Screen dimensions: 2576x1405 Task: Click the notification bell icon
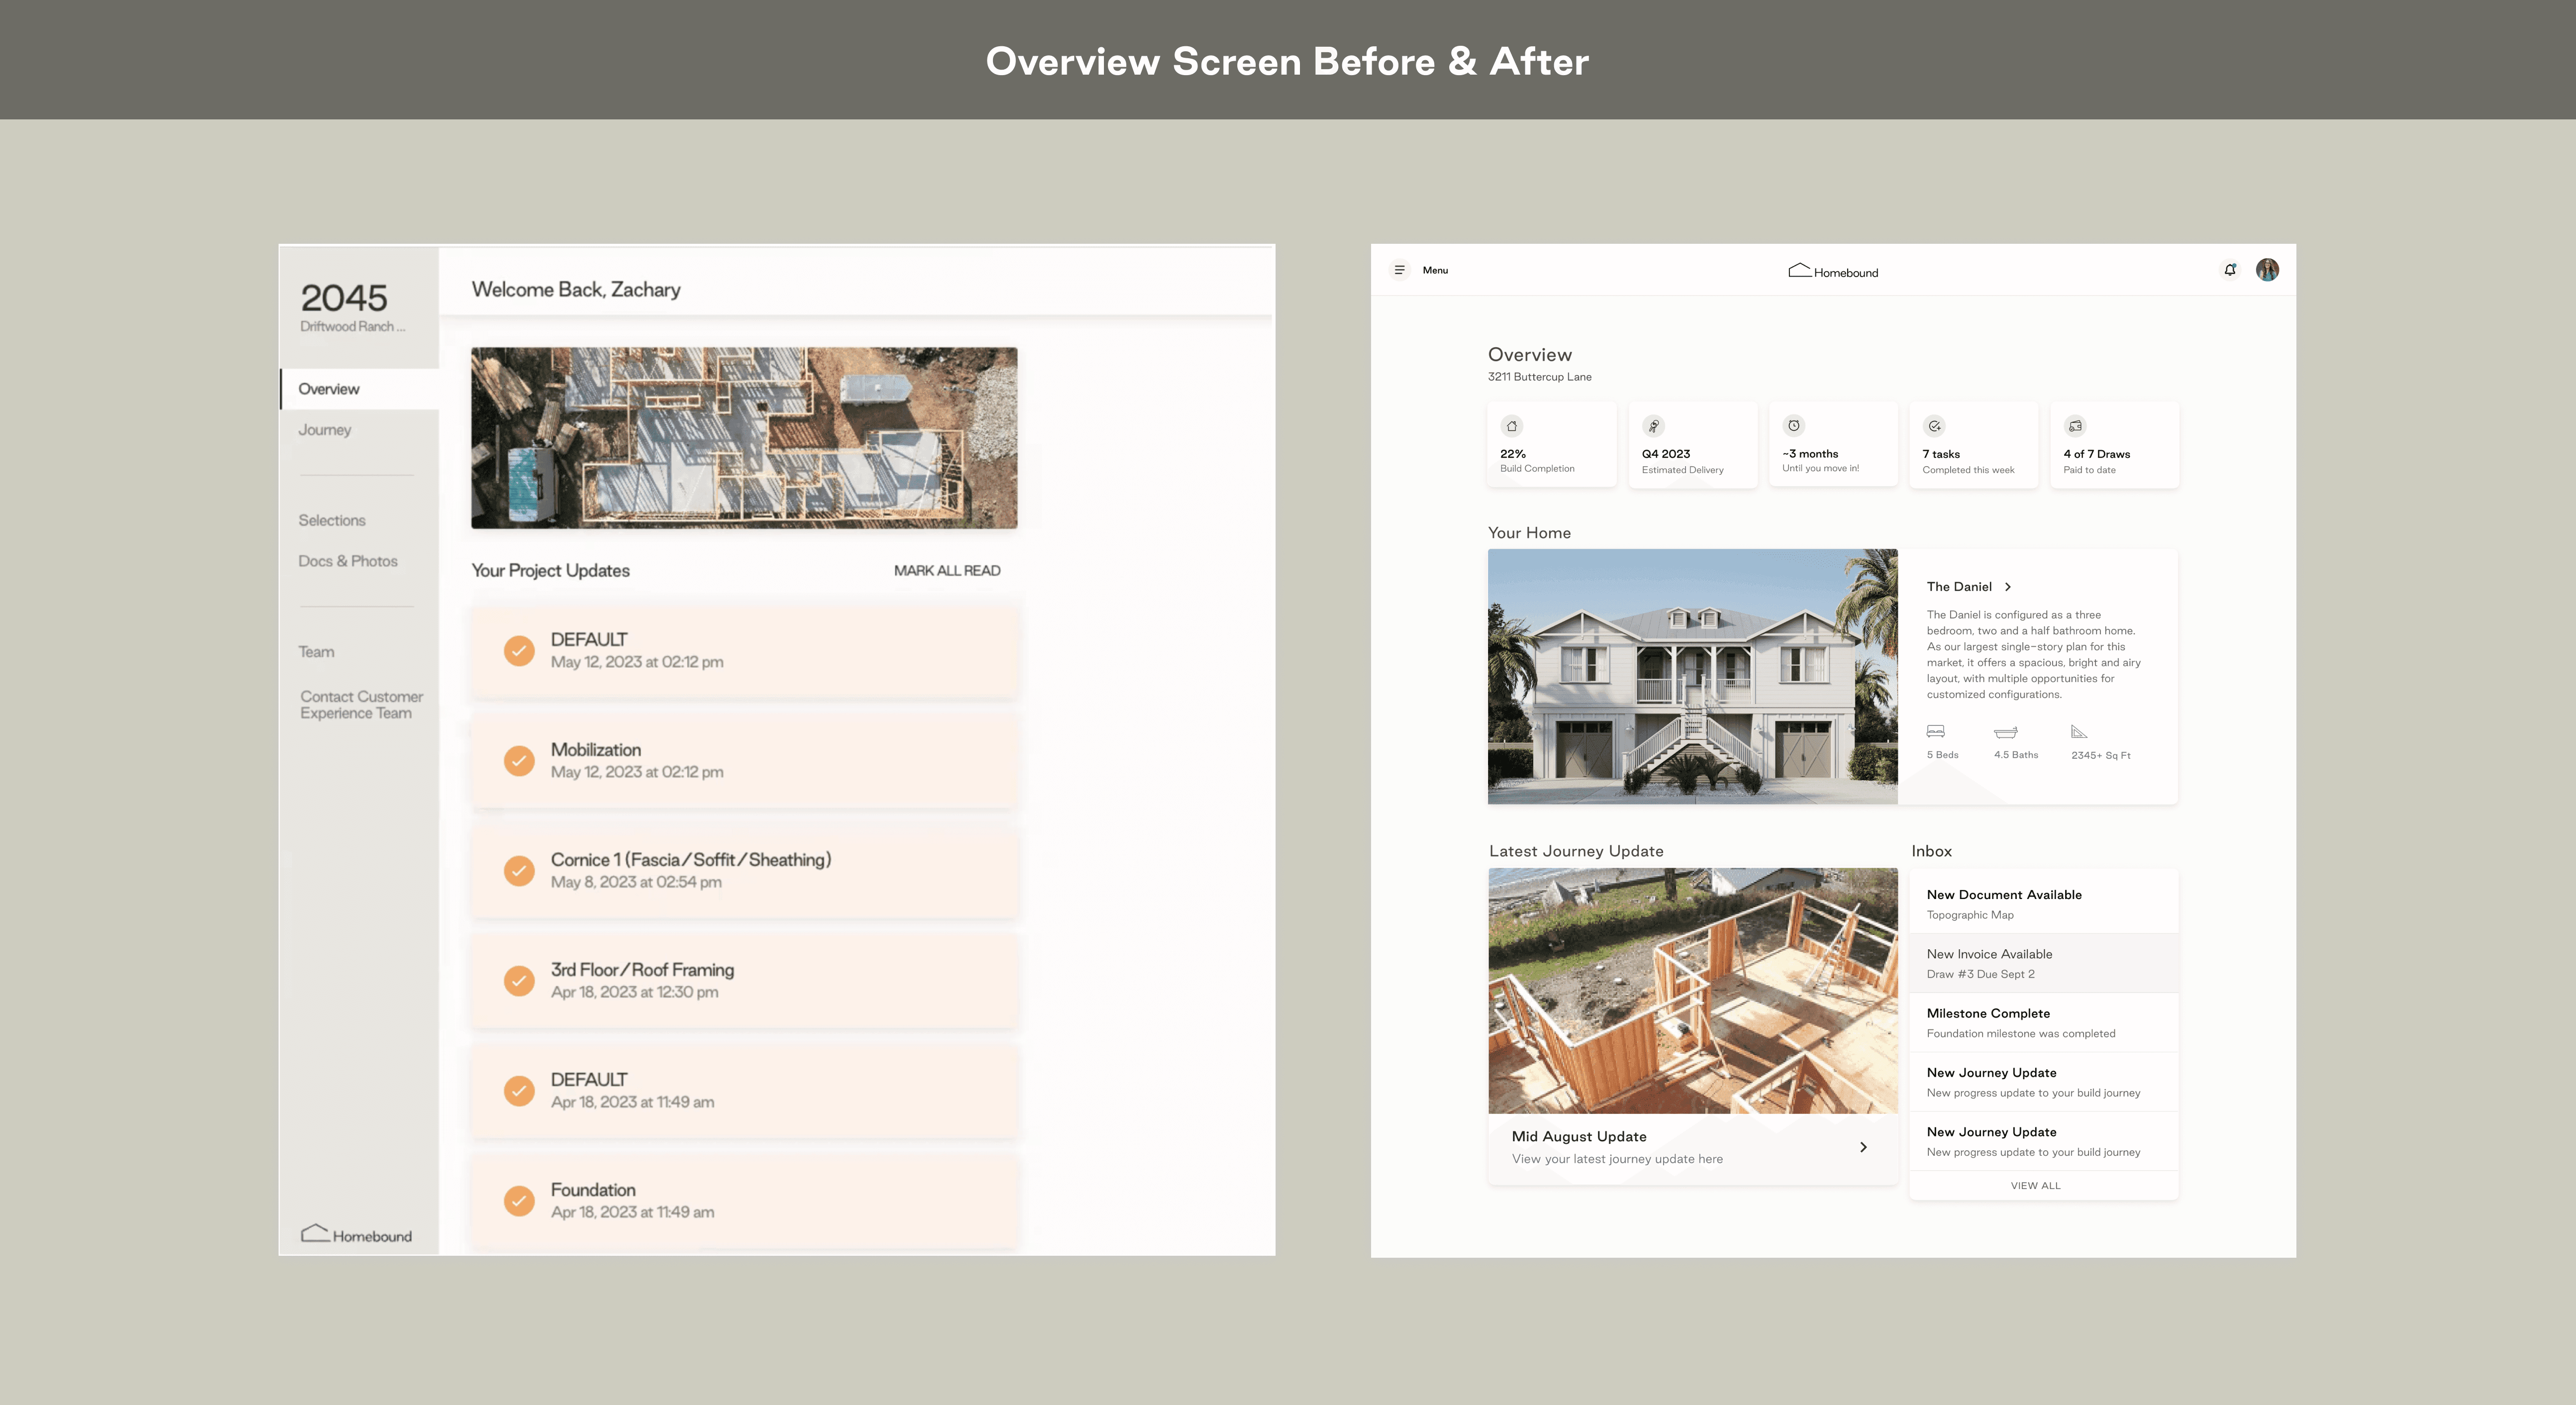(x=2230, y=270)
